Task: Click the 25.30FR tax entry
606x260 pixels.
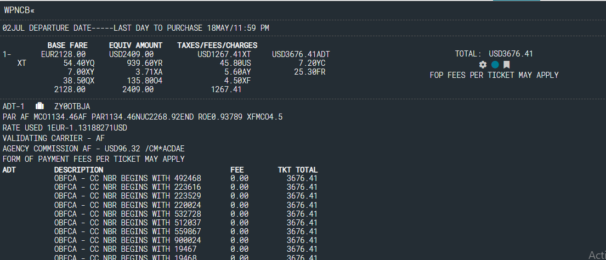Action: point(310,72)
